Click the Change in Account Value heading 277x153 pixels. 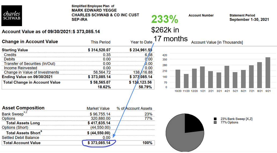(x=30, y=42)
